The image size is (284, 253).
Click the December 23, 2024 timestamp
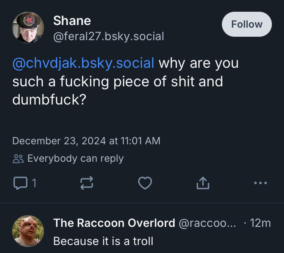pyautogui.click(x=86, y=141)
